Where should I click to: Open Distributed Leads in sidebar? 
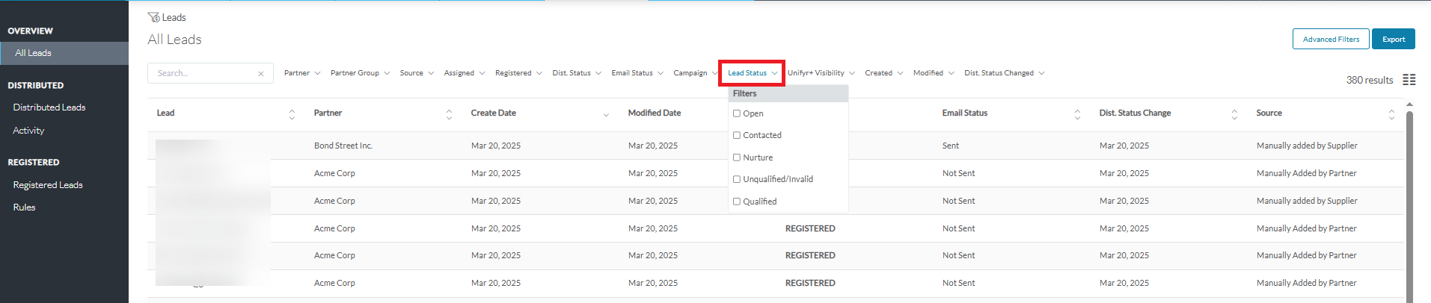49,107
